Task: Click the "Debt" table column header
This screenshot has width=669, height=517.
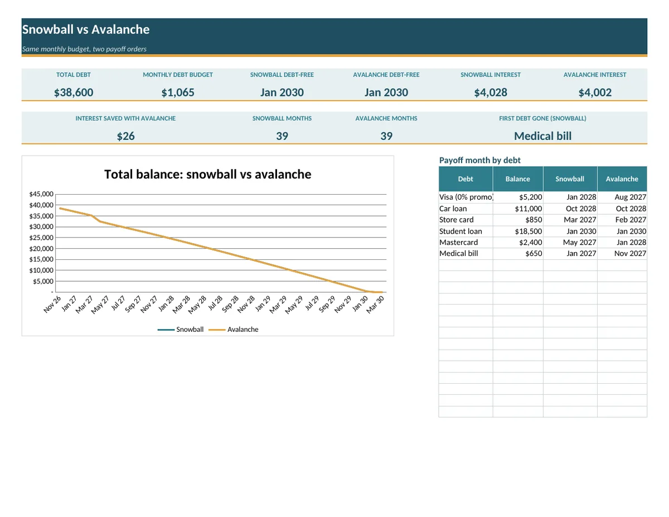Action: (466, 179)
